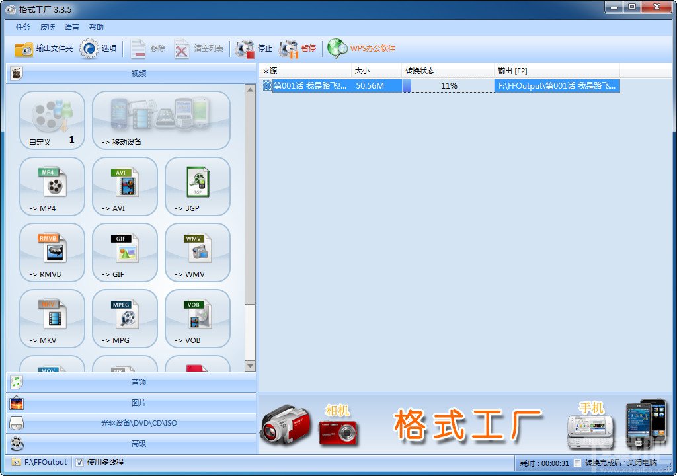Open the GIF converter

point(125,253)
